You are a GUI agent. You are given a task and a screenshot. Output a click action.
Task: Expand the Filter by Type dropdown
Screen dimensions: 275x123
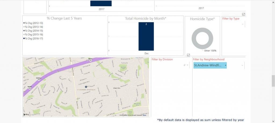click(243, 24)
